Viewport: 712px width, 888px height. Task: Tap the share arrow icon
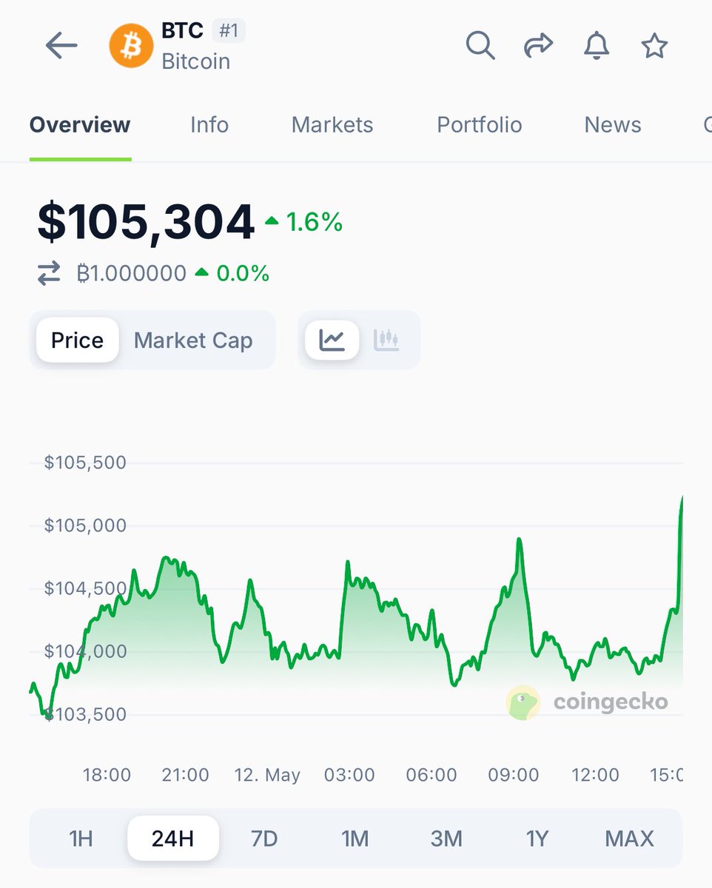tap(538, 46)
